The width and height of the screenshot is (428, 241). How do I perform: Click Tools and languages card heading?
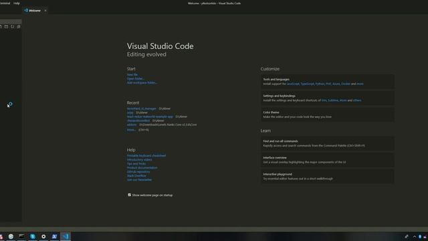point(276,79)
